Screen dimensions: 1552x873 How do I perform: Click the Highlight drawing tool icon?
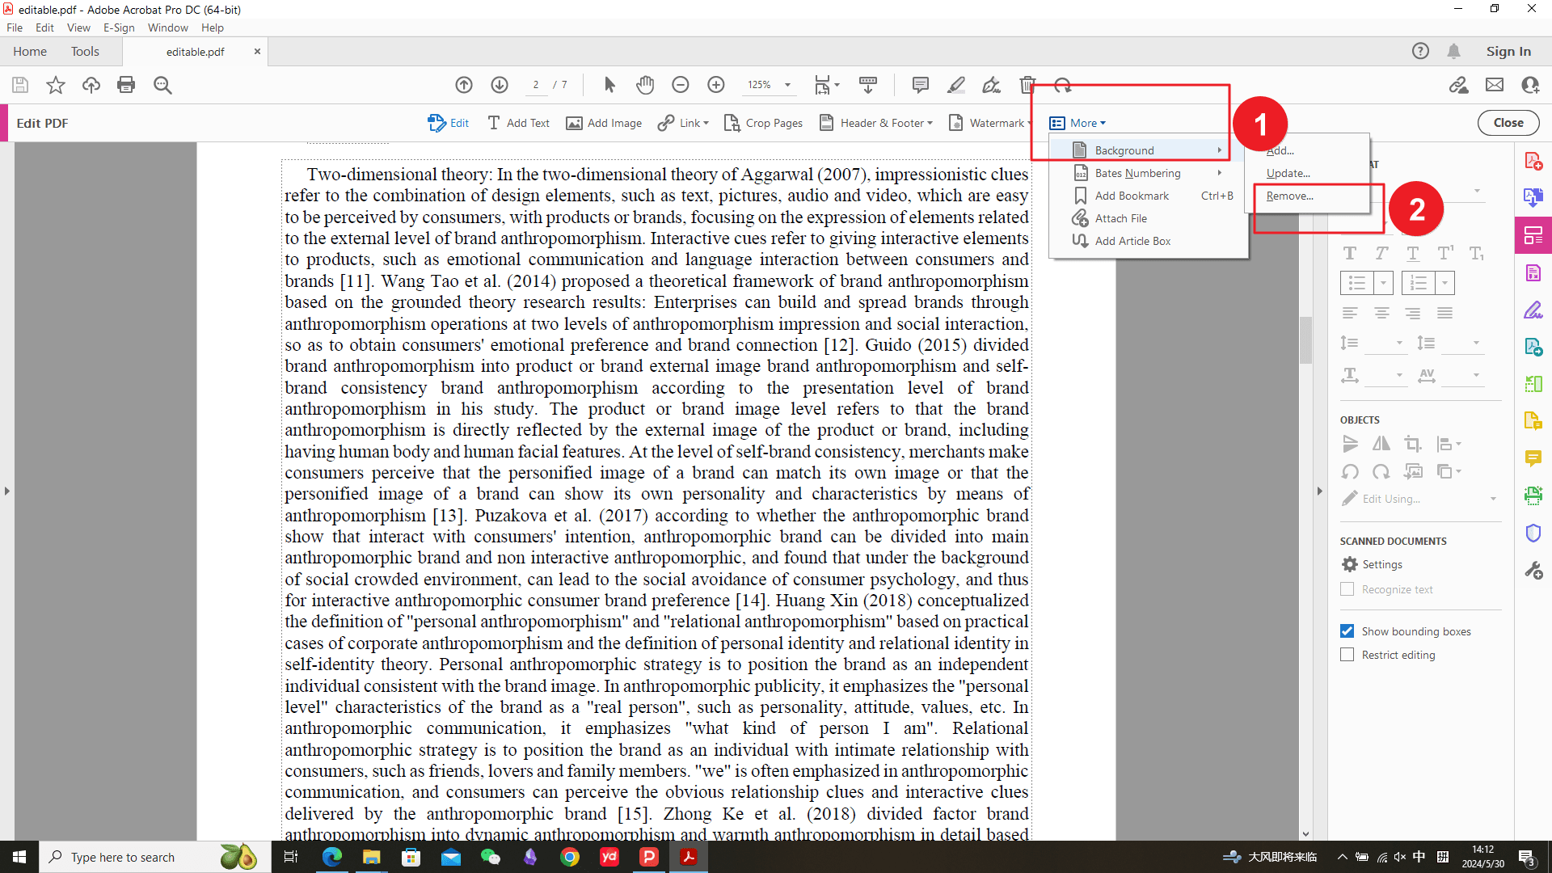coord(956,84)
